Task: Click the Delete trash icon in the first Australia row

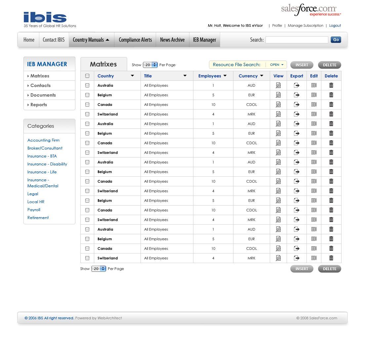Action: (x=331, y=85)
